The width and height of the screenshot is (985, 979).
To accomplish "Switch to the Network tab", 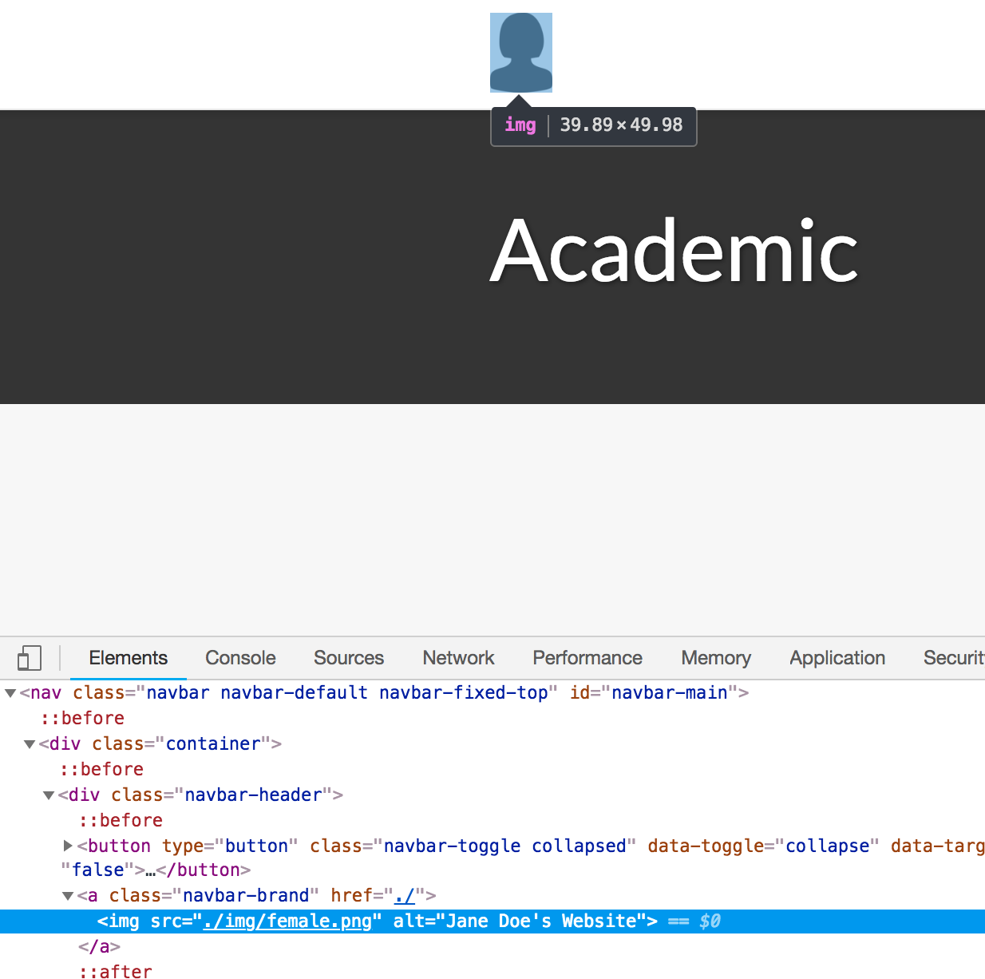I will (x=457, y=657).
